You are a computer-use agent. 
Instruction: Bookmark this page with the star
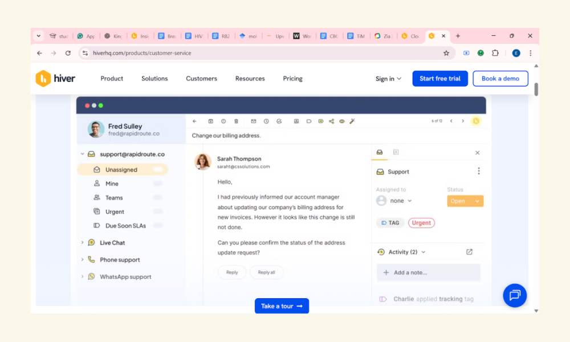tap(446, 53)
